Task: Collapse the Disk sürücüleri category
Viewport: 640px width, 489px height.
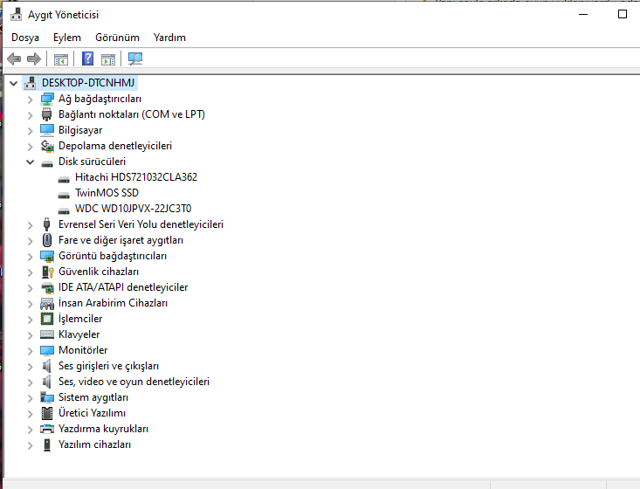Action: 31,162
